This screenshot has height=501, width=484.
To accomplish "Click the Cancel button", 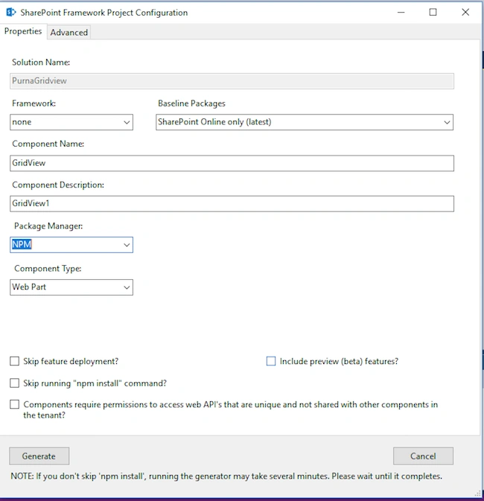I will pyautogui.click(x=423, y=456).
